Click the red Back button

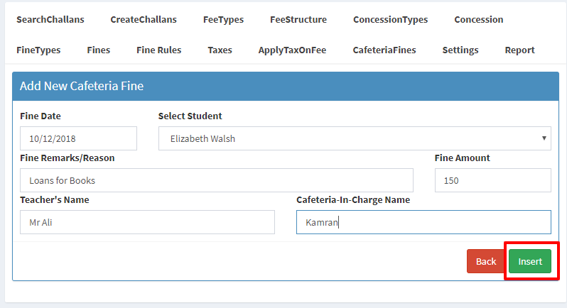tap(486, 261)
